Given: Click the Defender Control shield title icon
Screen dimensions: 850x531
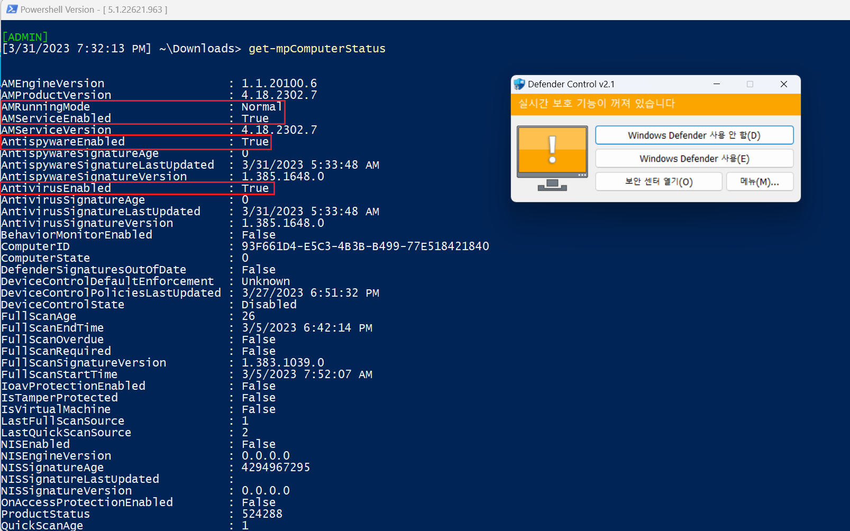Looking at the screenshot, I should (x=519, y=84).
